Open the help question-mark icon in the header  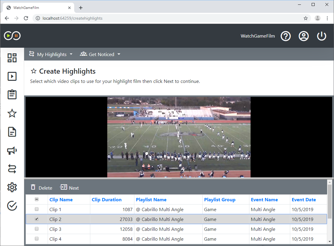coord(286,36)
